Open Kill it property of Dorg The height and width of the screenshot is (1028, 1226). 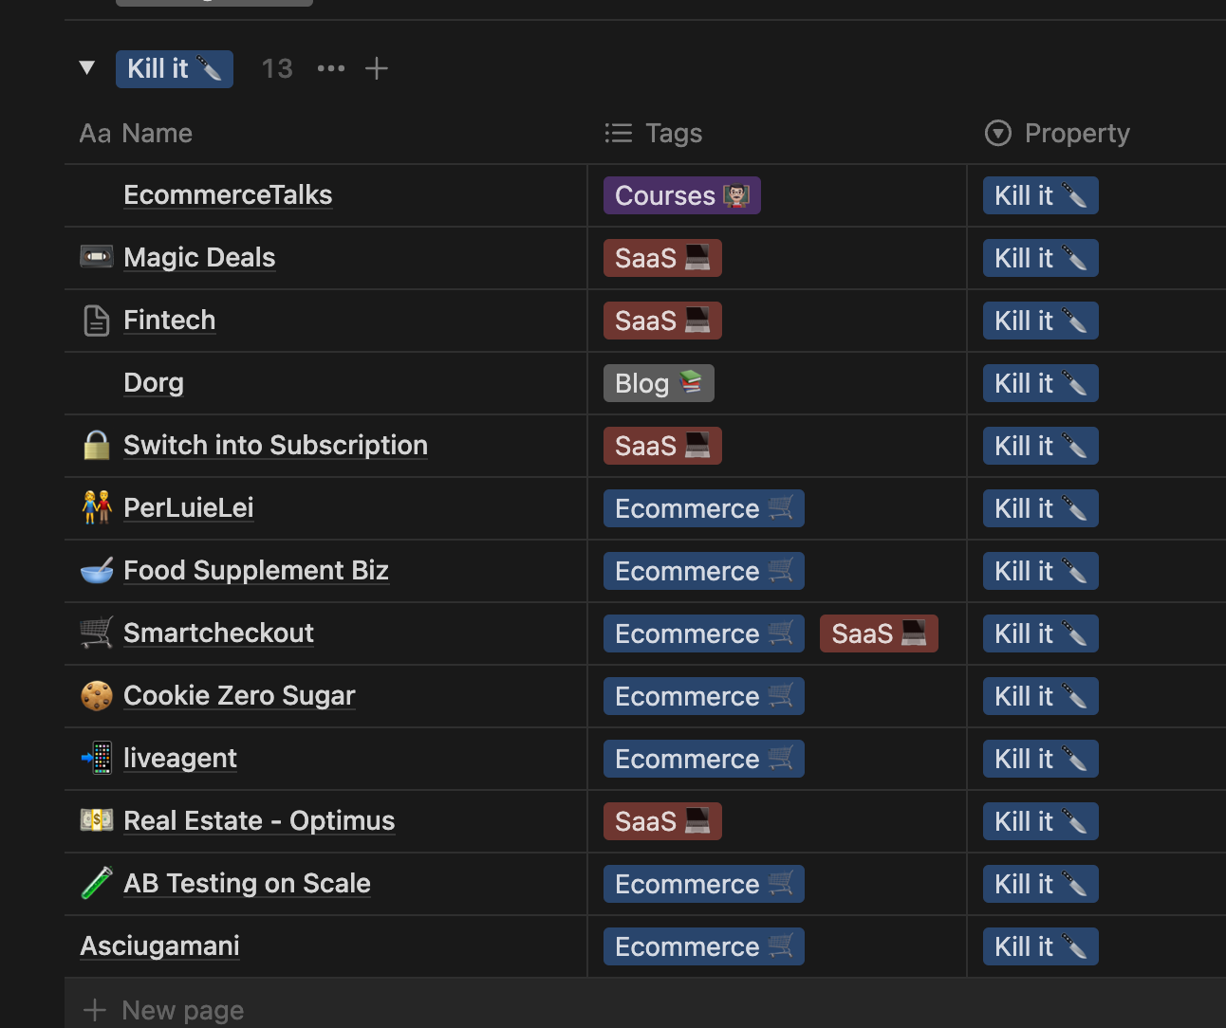(1041, 383)
